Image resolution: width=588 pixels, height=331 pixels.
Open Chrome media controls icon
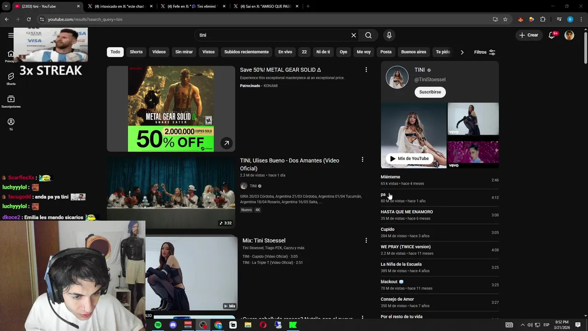coord(559,19)
